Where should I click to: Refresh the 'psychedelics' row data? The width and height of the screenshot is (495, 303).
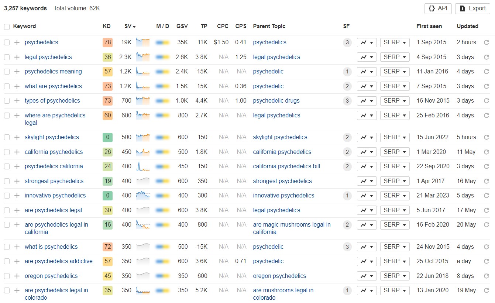486,42
